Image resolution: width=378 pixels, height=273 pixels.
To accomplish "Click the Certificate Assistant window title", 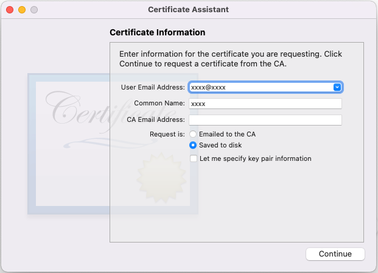I will pyautogui.click(x=189, y=10).
